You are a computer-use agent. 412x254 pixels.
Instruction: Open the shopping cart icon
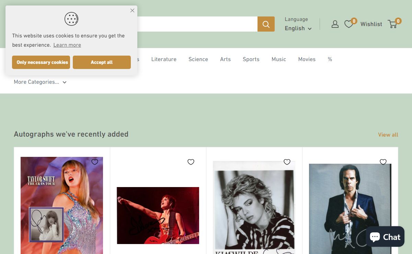(x=392, y=24)
